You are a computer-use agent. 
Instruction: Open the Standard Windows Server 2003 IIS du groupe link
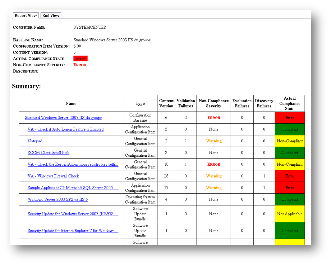point(63,118)
